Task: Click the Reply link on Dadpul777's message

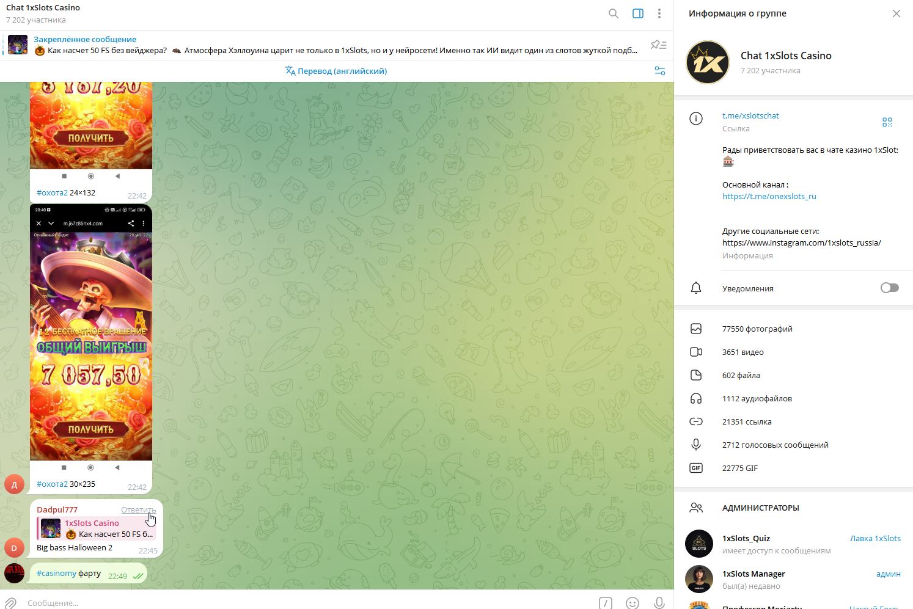Action: tap(139, 510)
